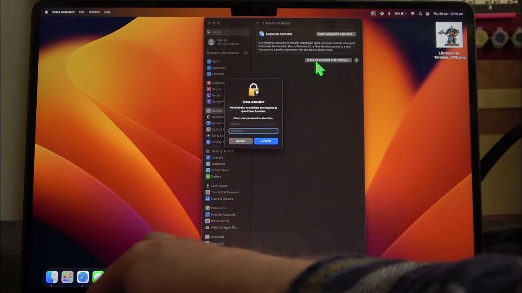The image size is (522, 293).
Task: Click the Password field in the dialog
Action: (x=253, y=131)
